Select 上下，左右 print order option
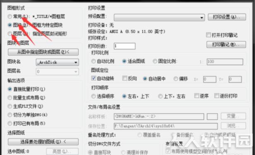Viewport: 255px width, 155px height. tap(160, 96)
